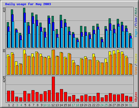Select the red KBytes bar for day 14

click(x=61, y=95)
